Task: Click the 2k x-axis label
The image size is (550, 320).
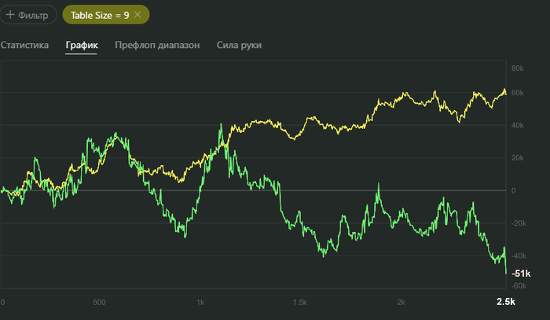Action: click(x=401, y=303)
